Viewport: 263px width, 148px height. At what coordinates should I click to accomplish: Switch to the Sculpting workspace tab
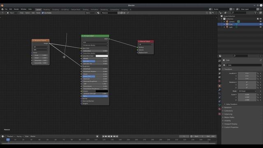coord(55,9)
